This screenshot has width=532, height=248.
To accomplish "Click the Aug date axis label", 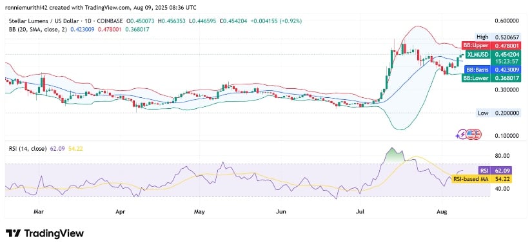I will pyautogui.click(x=442, y=212).
